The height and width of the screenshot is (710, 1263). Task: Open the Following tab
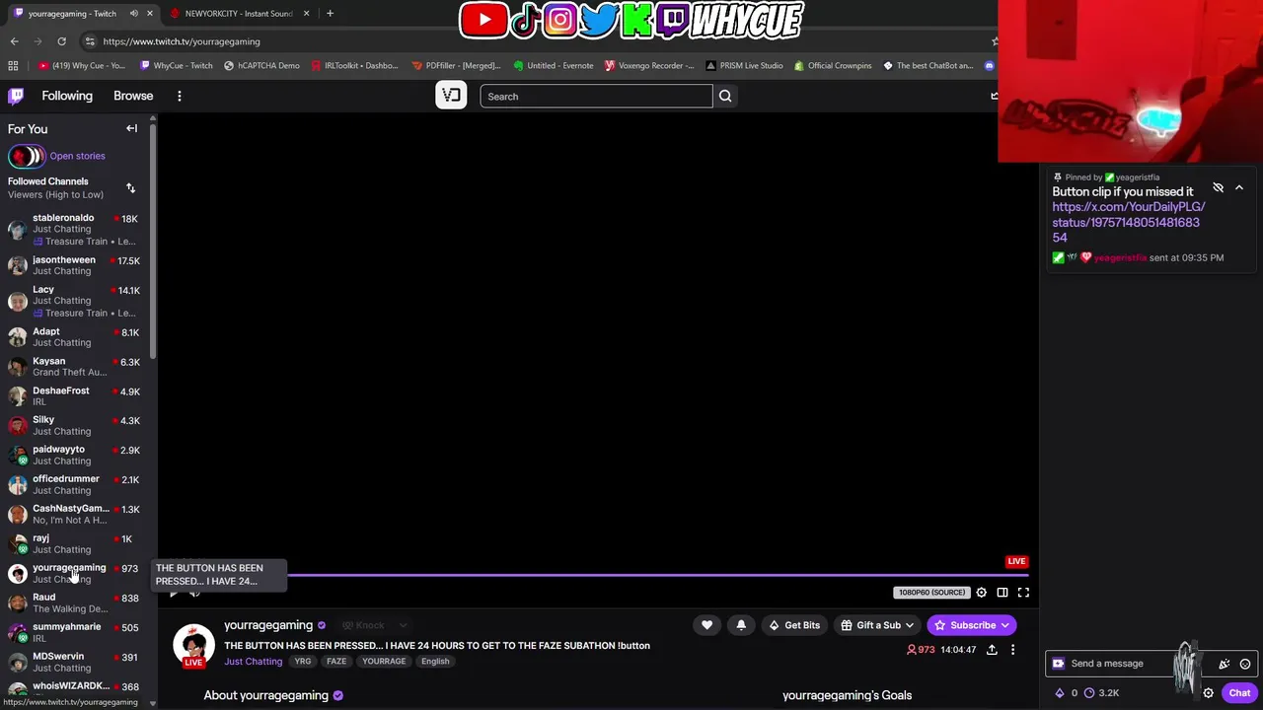tap(67, 96)
